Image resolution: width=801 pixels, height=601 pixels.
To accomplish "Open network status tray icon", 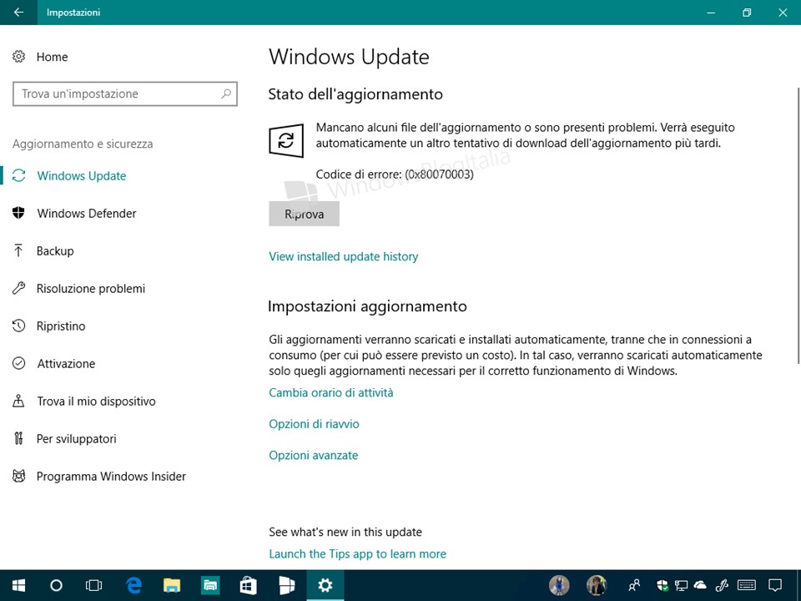I will (681, 585).
